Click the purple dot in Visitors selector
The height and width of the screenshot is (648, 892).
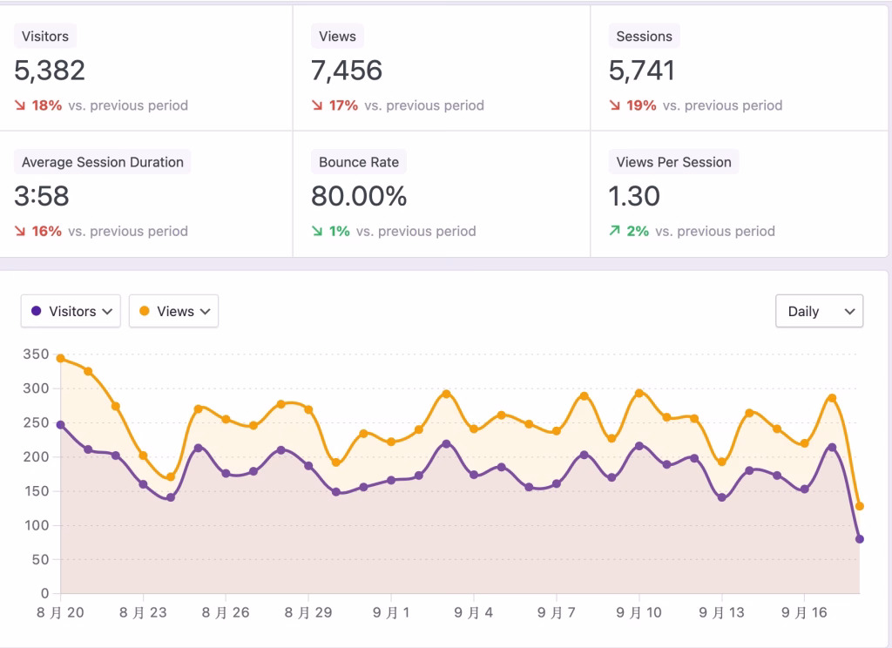pyautogui.click(x=37, y=311)
